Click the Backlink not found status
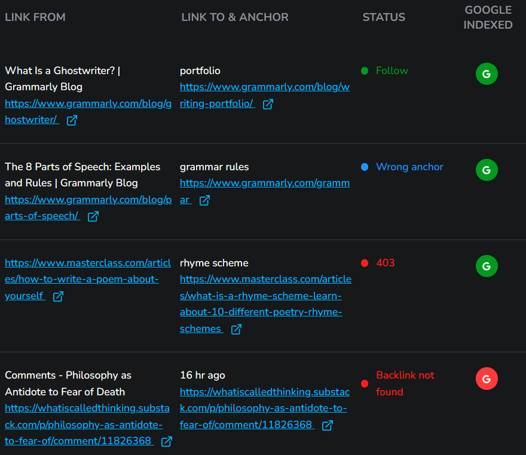 tap(405, 383)
